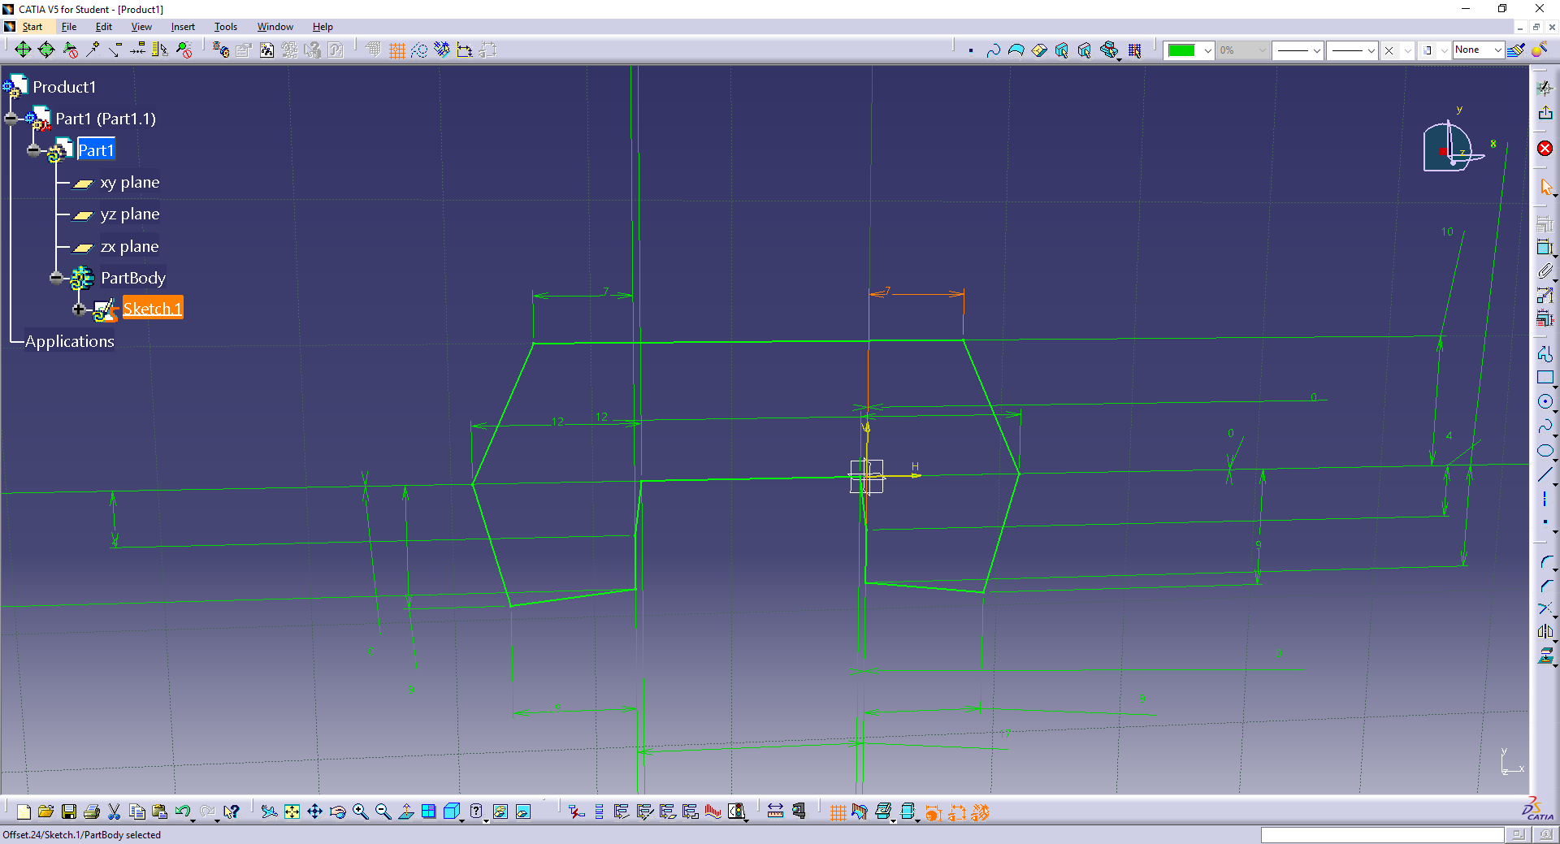
Task: Save the document with the Save icon
Action: point(69,812)
